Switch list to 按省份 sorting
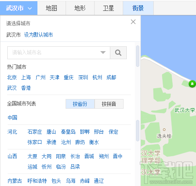Screen dimensions: 196x186 point(80,104)
